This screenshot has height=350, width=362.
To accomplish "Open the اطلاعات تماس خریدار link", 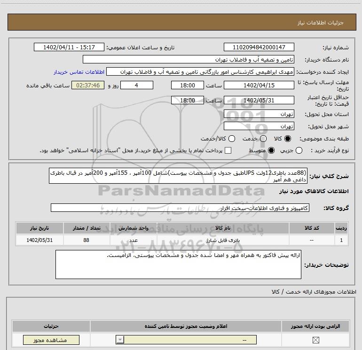I will pyautogui.click(x=79, y=72).
